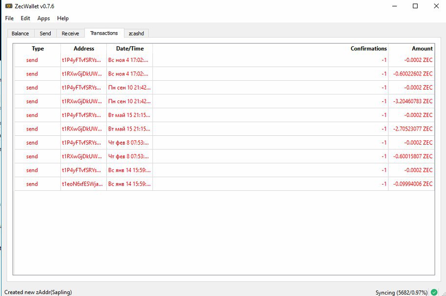Open the Apps menu
Viewport: 446px width, 296px height.
pyautogui.click(x=43, y=18)
